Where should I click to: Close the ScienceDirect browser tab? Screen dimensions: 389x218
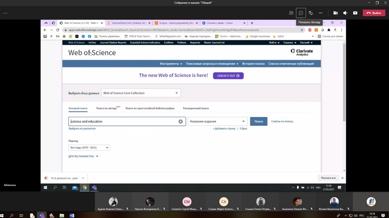tap(149, 23)
